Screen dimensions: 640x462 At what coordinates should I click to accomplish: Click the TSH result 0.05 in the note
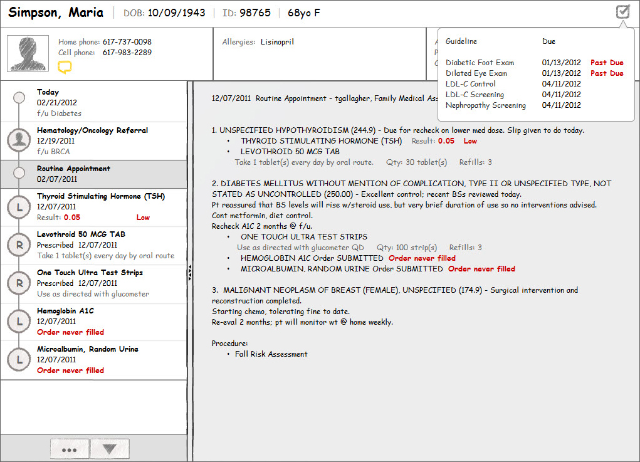click(446, 141)
